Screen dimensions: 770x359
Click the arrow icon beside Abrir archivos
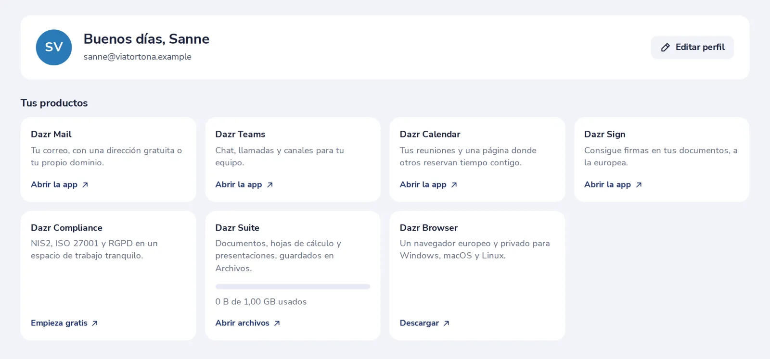click(277, 323)
